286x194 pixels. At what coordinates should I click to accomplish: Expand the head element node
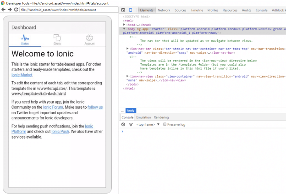125,25
